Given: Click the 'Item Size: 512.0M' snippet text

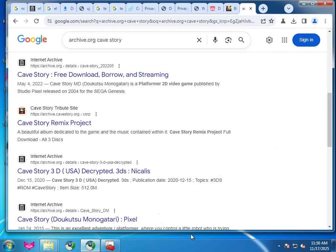Looking at the screenshot, I should [x=79, y=188].
